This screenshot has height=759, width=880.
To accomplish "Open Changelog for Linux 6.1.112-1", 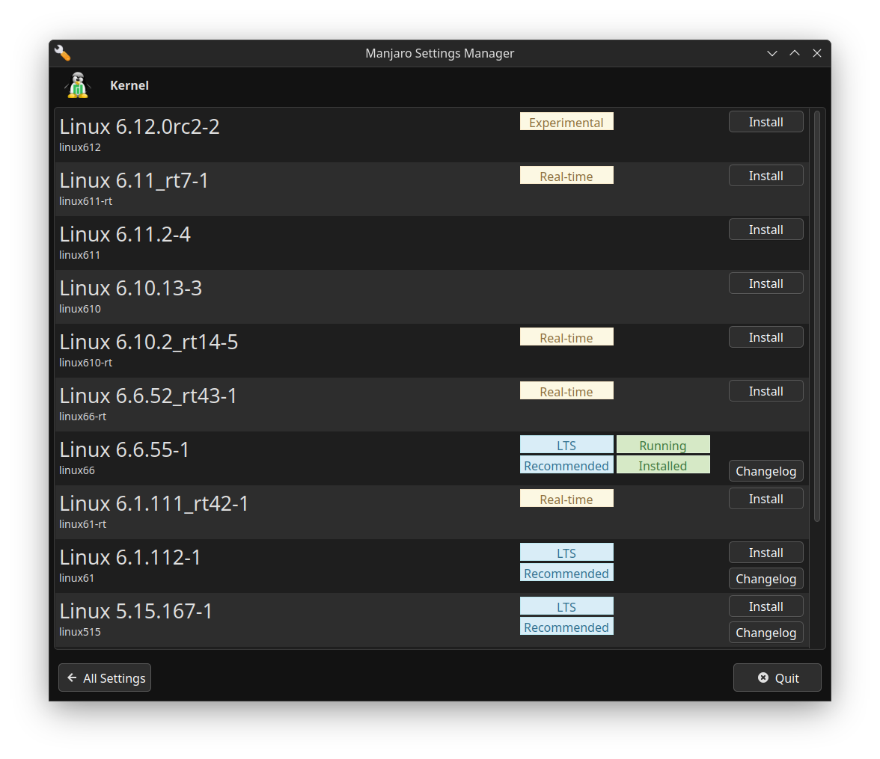I will point(766,579).
